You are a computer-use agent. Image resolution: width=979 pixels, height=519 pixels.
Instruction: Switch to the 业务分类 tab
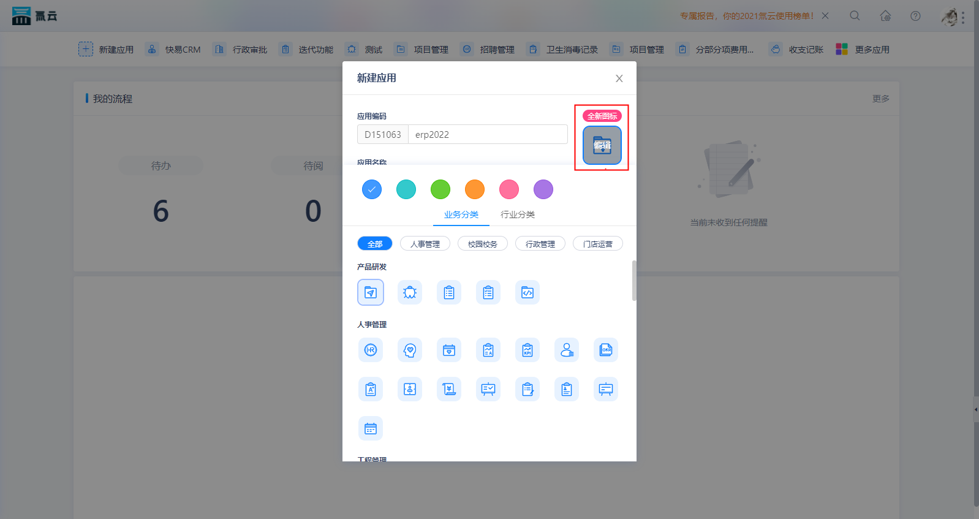pyautogui.click(x=461, y=214)
